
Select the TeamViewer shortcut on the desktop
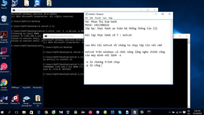(38, 3)
